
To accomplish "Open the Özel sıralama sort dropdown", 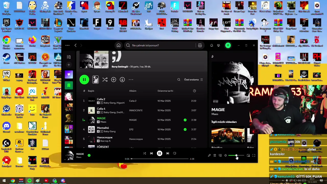I will click(193, 80).
